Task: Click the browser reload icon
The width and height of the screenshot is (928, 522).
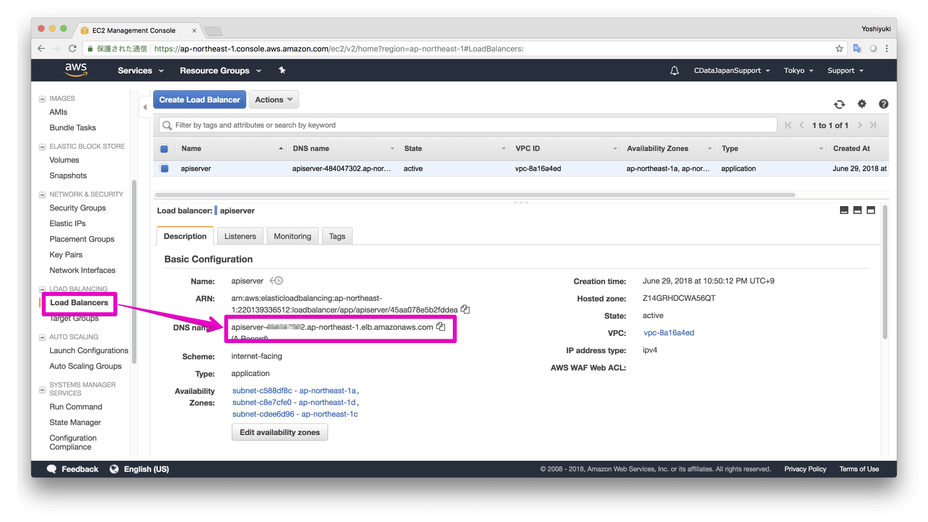Action: pyautogui.click(x=72, y=48)
